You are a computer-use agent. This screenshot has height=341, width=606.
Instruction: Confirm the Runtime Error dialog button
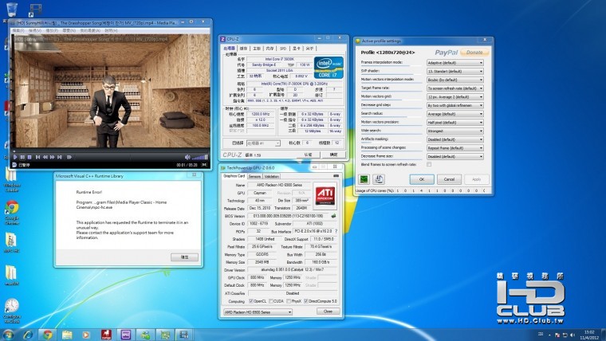coord(184,257)
